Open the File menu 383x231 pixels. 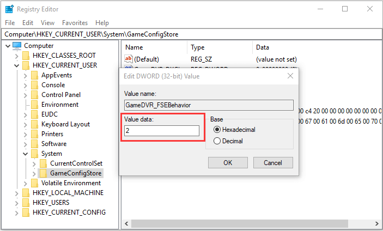click(x=10, y=23)
